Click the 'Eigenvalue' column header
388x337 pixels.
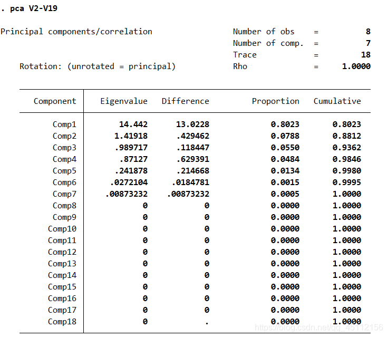click(x=124, y=101)
